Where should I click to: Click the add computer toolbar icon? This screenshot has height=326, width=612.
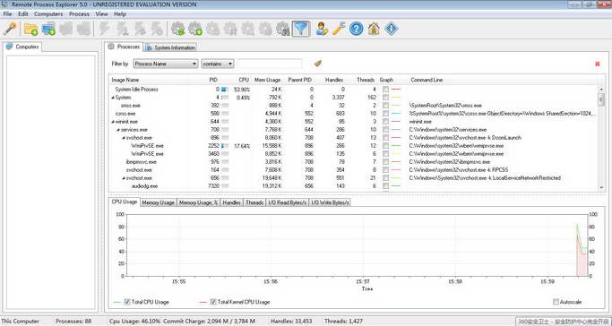click(48, 29)
